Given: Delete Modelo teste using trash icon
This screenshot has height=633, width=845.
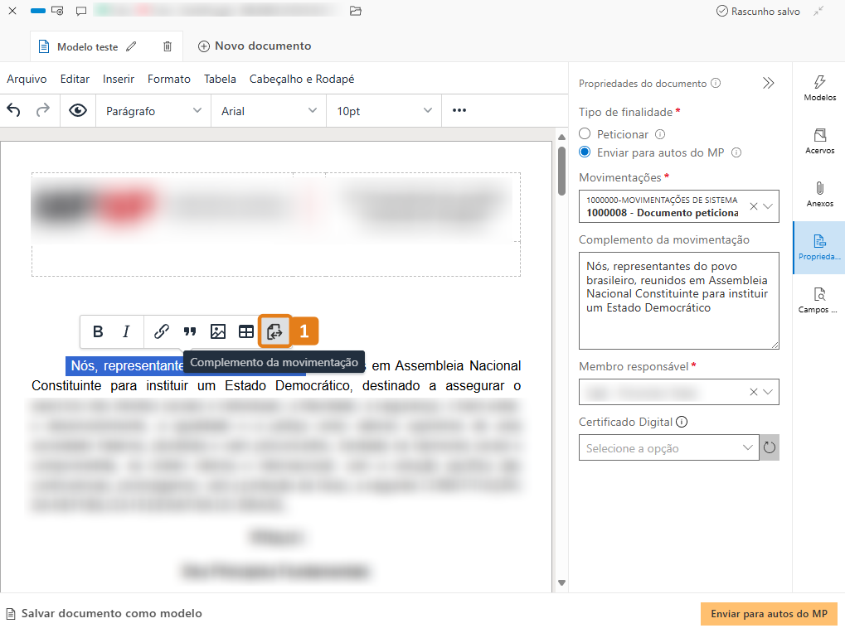Looking at the screenshot, I should [168, 47].
